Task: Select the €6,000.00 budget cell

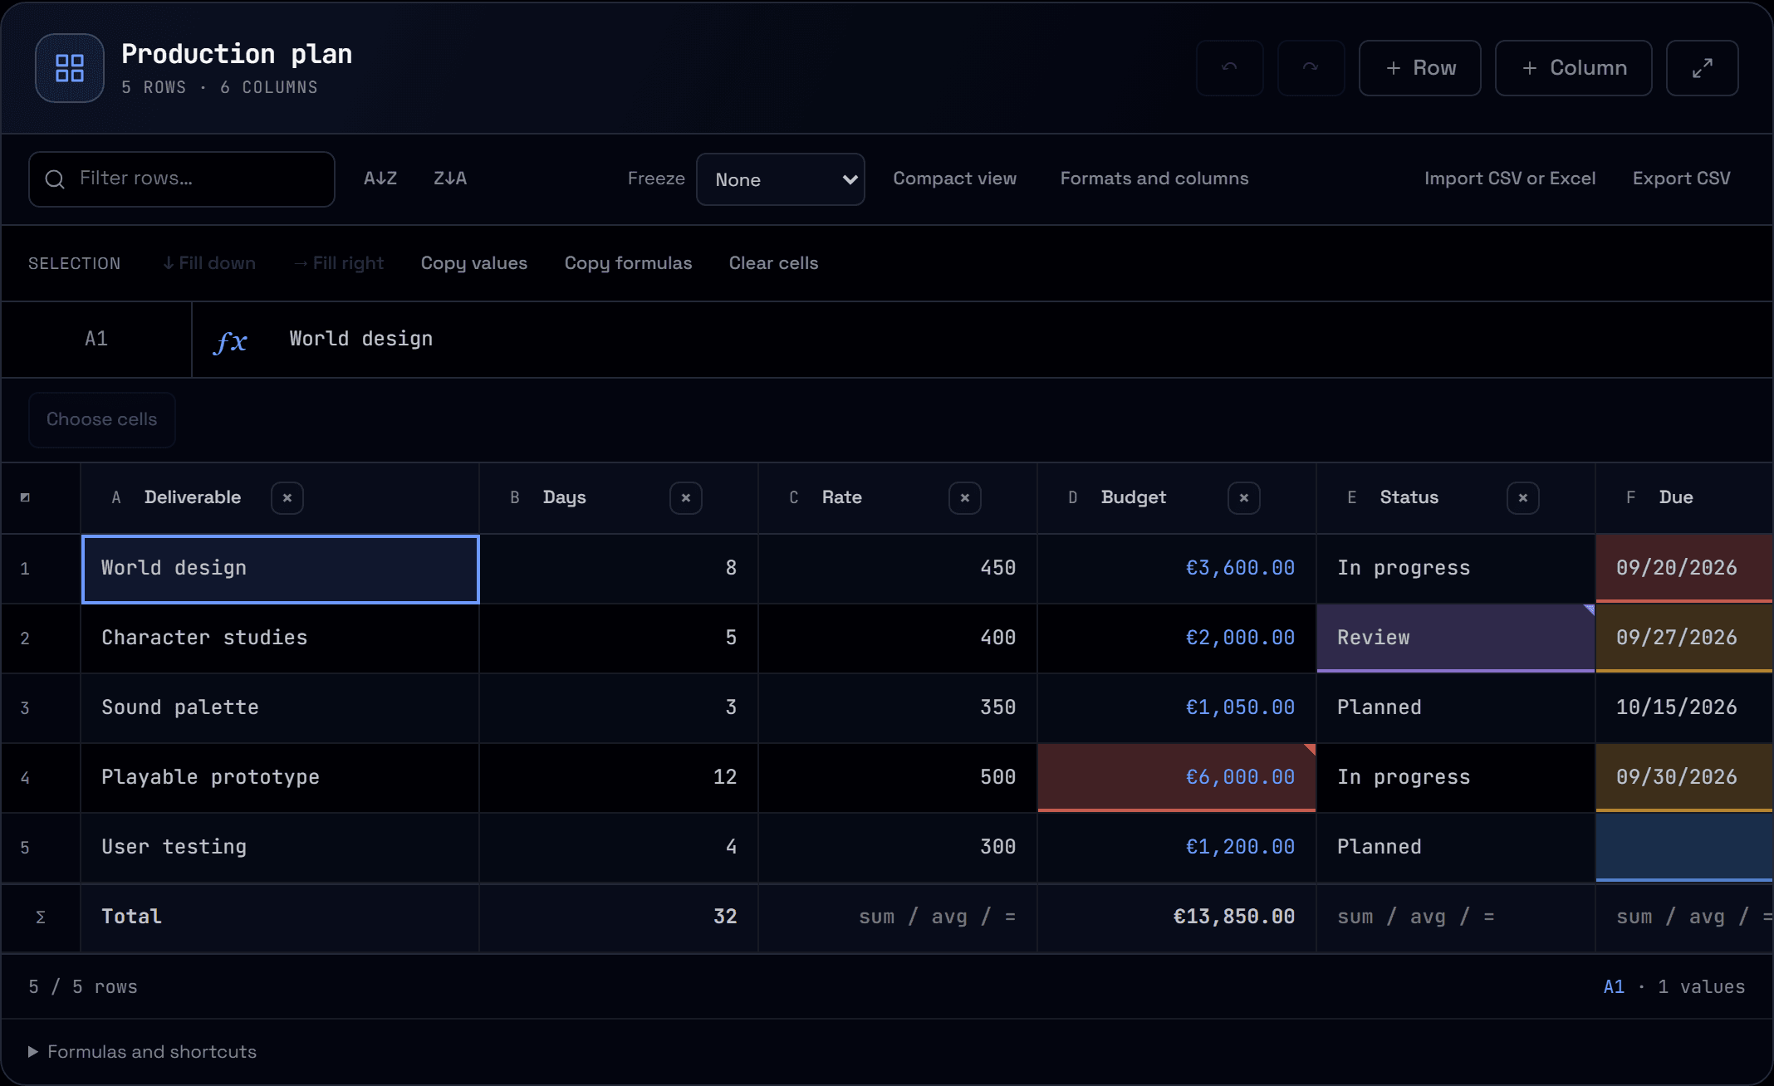Action: (1177, 778)
